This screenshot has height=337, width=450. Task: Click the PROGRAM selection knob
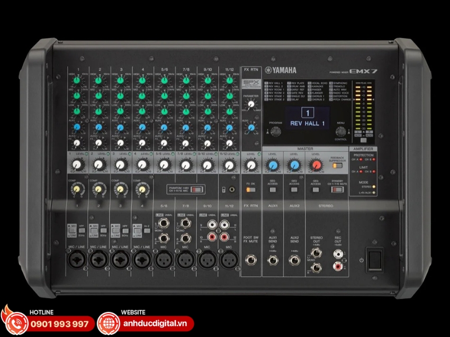[x=275, y=131]
